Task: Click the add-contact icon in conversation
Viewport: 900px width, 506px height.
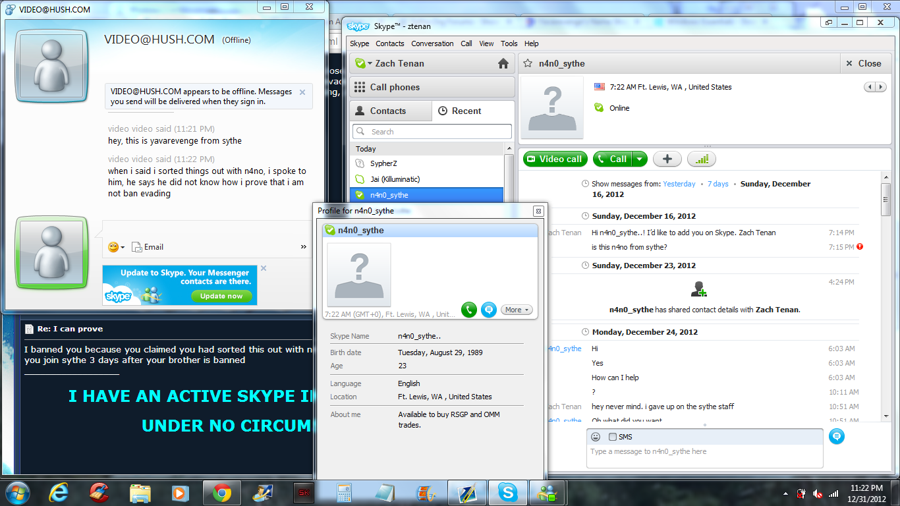Action: pyautogui.click(x=698, y=289)
